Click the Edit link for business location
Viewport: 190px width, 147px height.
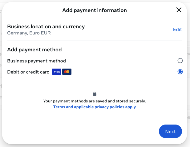point(177,30)
